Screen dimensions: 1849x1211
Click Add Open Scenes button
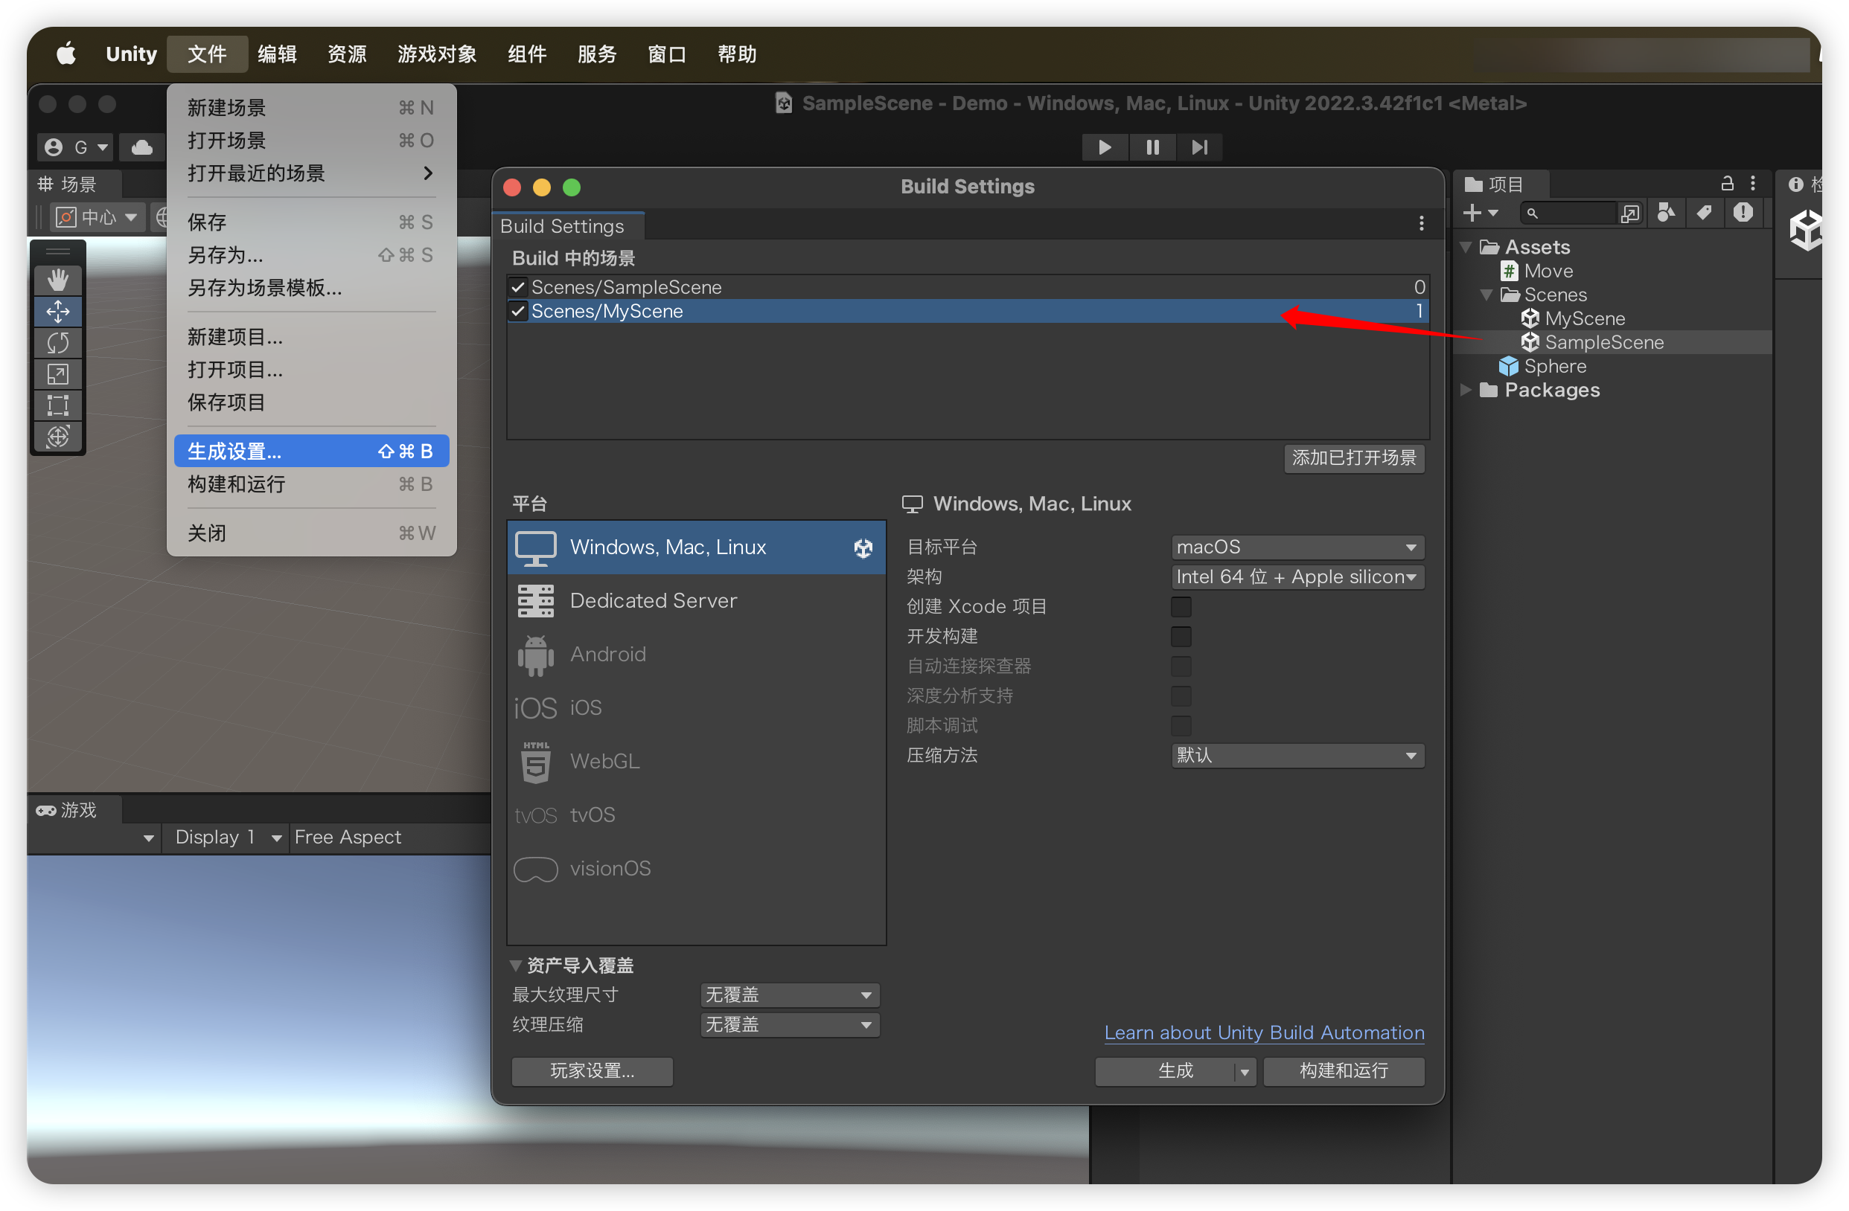point(1353,458)
